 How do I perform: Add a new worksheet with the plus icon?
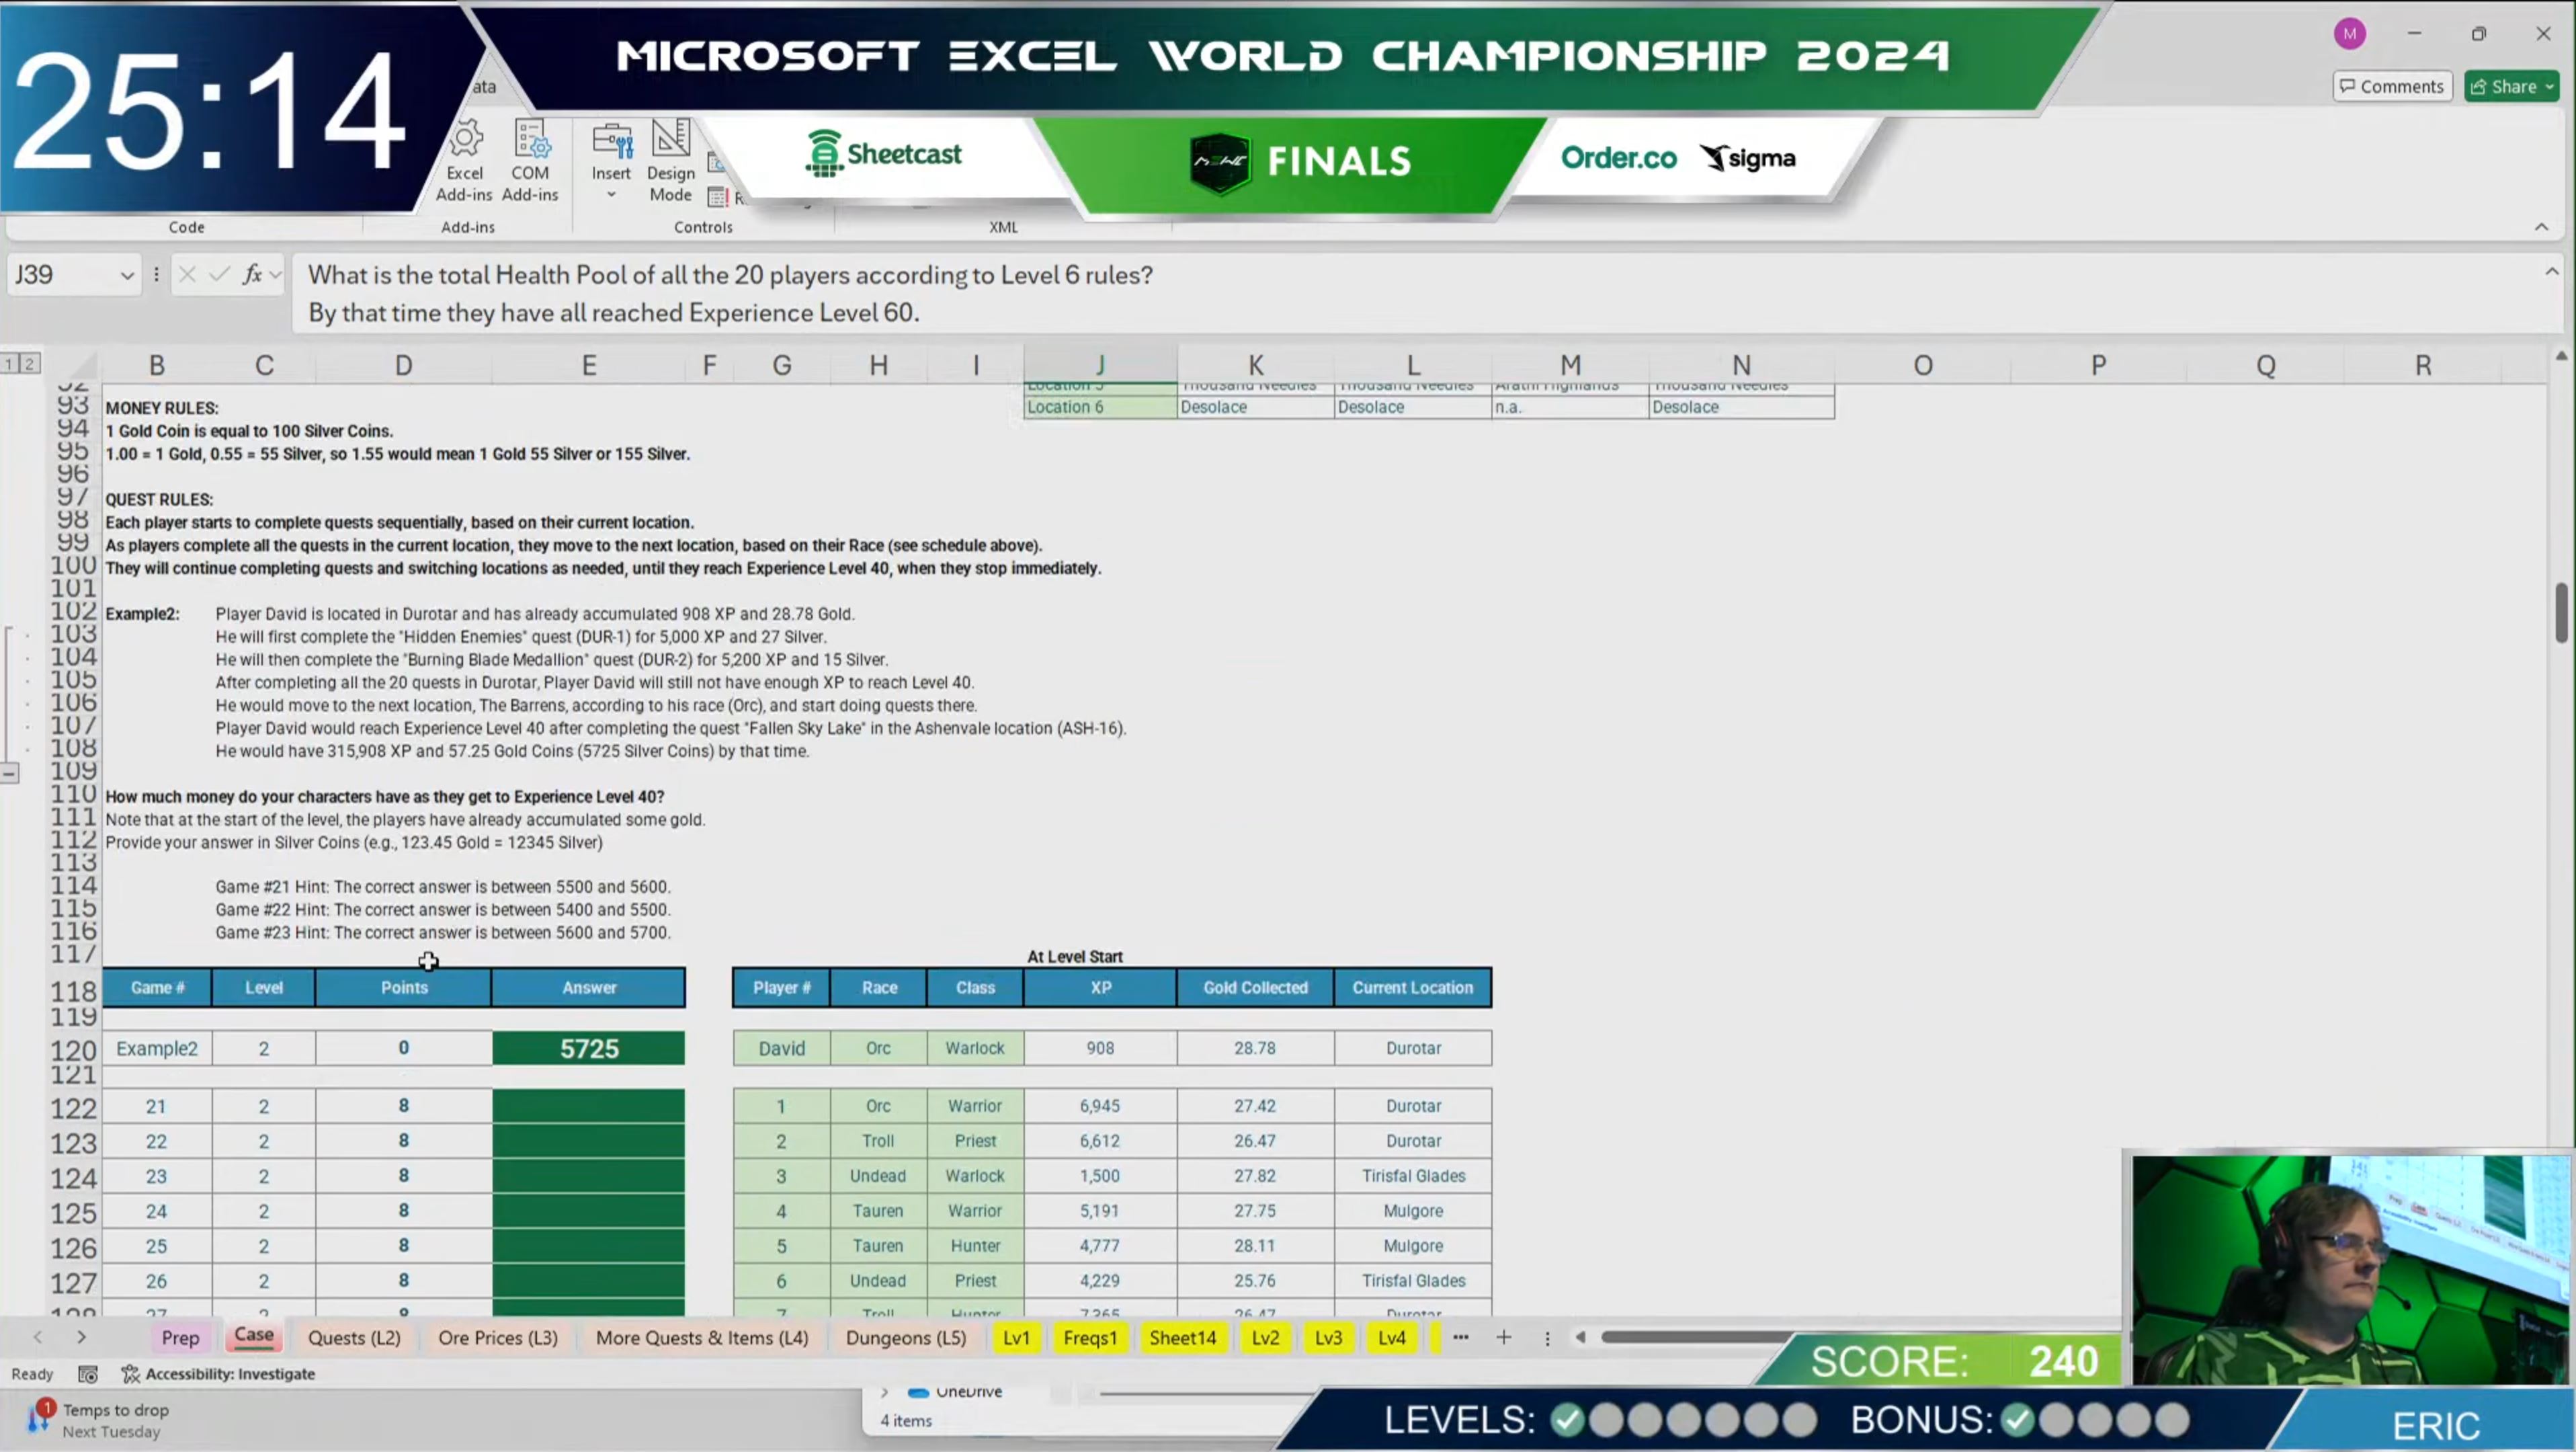[x=1504, y=1337]
